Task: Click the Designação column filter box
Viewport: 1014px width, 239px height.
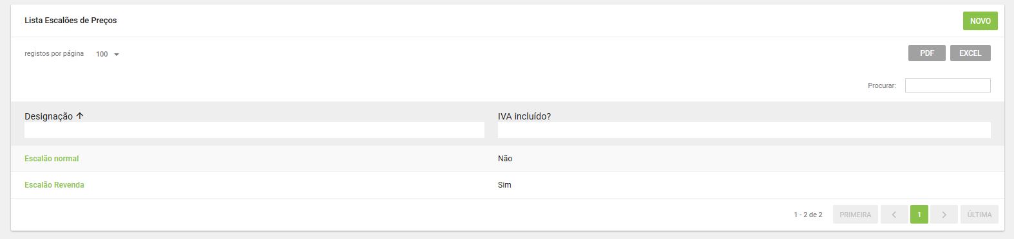Action: click(x=254, y=130)
